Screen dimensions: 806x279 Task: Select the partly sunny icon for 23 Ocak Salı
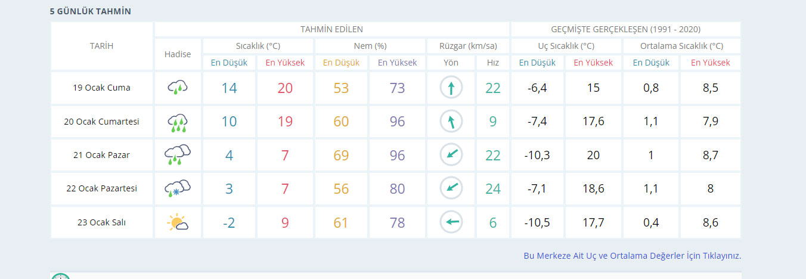pyautogui.click(x=177, y=223)
